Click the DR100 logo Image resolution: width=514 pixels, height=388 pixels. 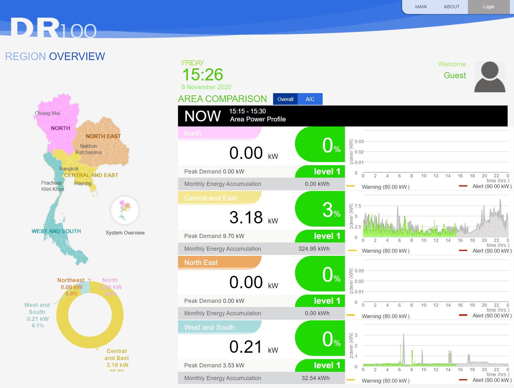(x=53, y=28)
